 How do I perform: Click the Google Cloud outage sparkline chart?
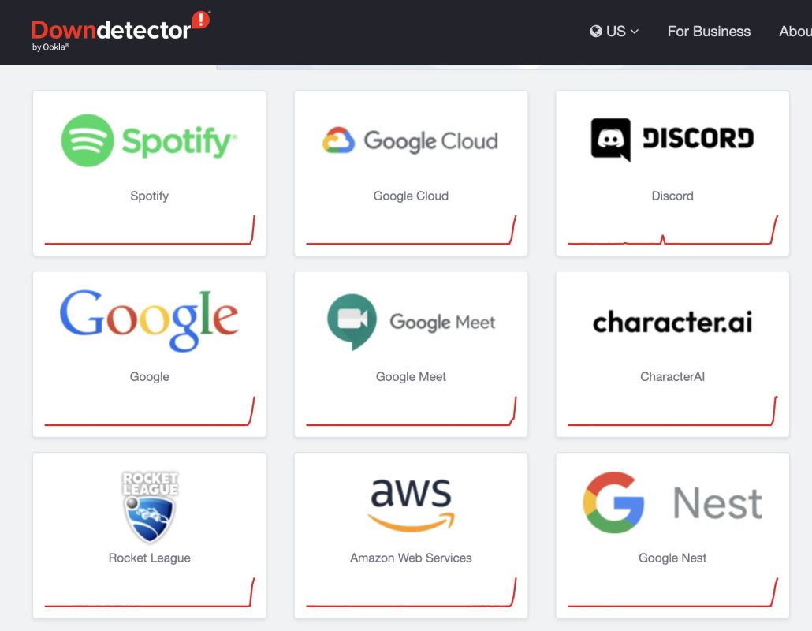(412, 230)
